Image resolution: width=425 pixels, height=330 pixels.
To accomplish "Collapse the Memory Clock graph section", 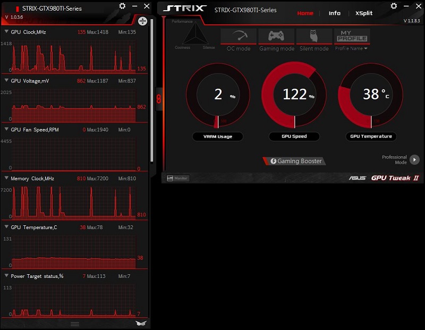I will [6, 179].
